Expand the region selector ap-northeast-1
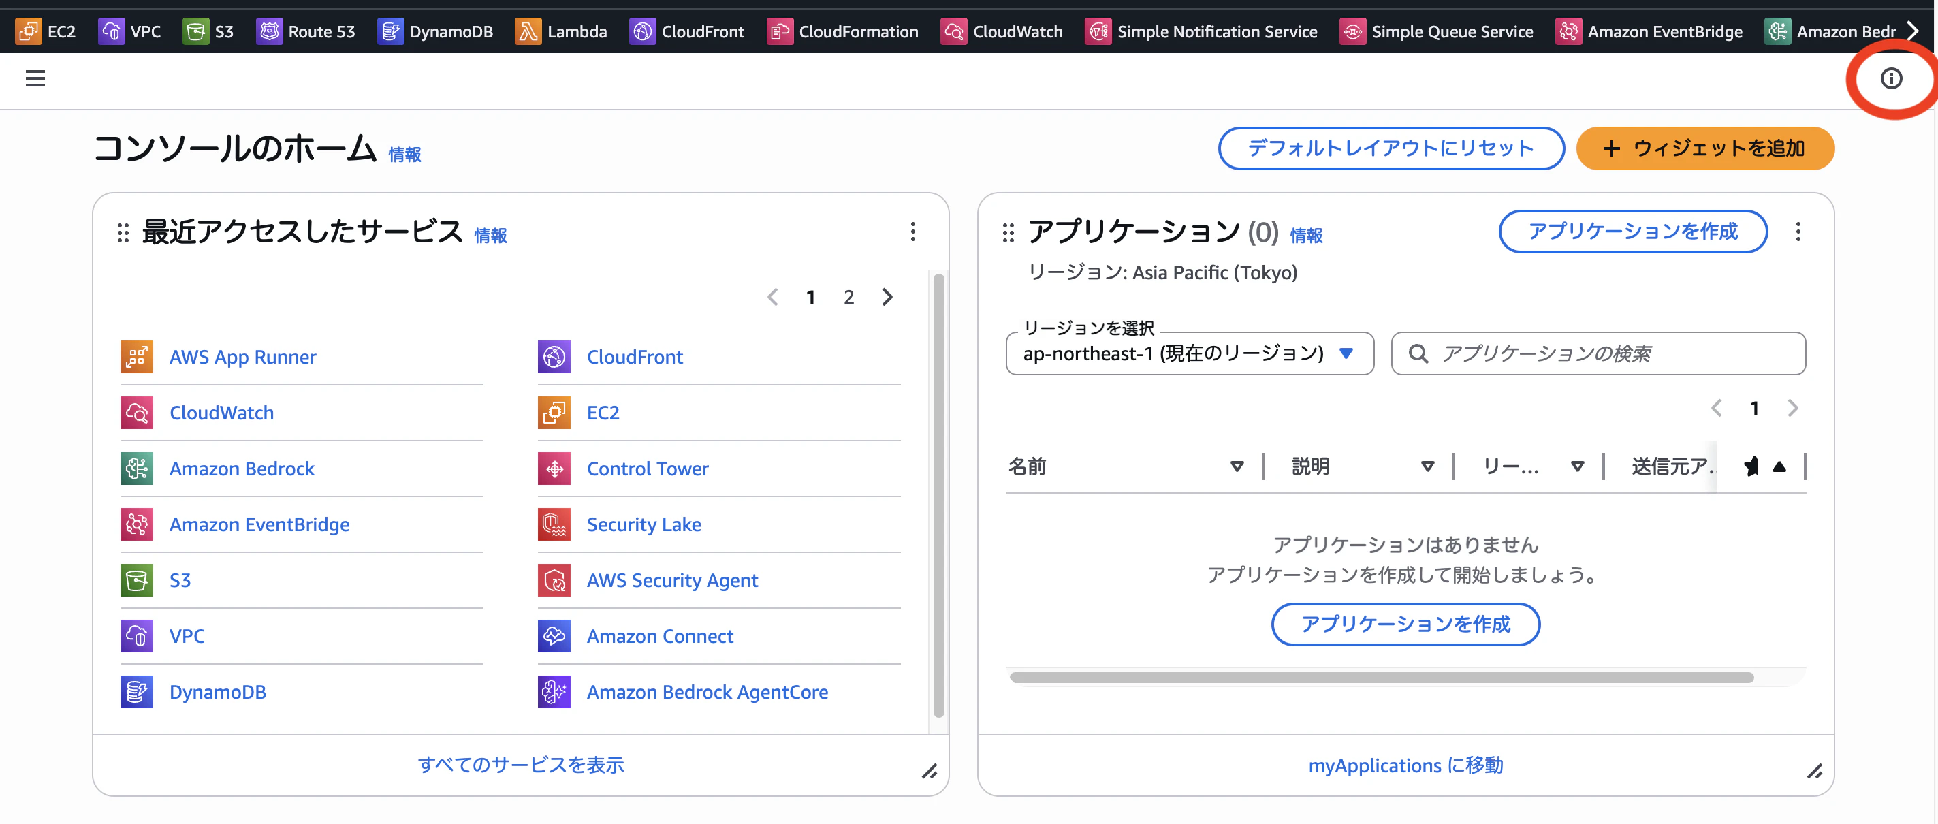Screen dimensions: 1938x824 tap(1190, 353)
